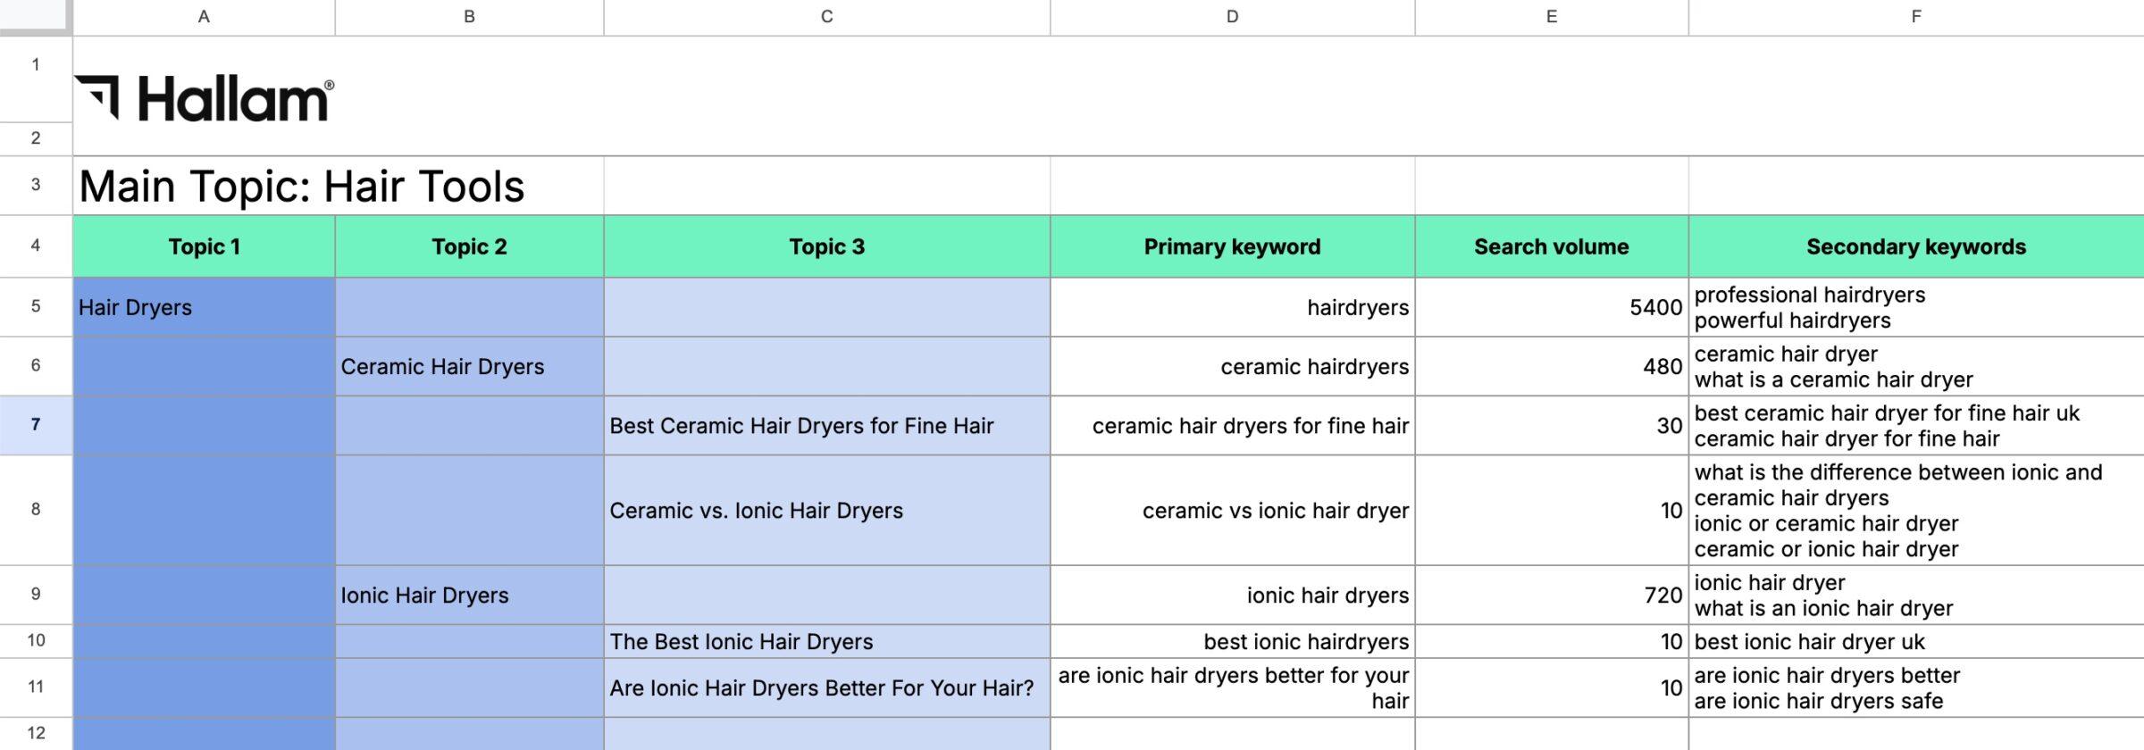Select the 'best ionic hairdryers' keyword cell
Screen dimensions: 2144x750
tap(1232, 641)
